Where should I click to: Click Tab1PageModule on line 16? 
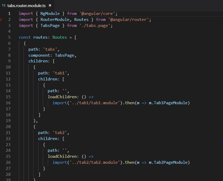[172, 103]
